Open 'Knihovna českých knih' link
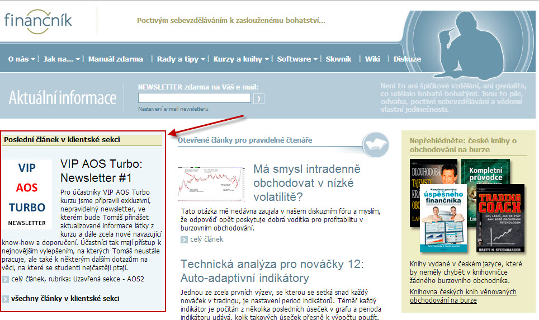This screenshot has height=320, width=539. 463,296
